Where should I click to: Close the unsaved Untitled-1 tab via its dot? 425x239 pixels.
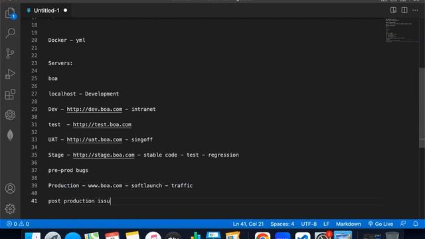coord(65,11)
